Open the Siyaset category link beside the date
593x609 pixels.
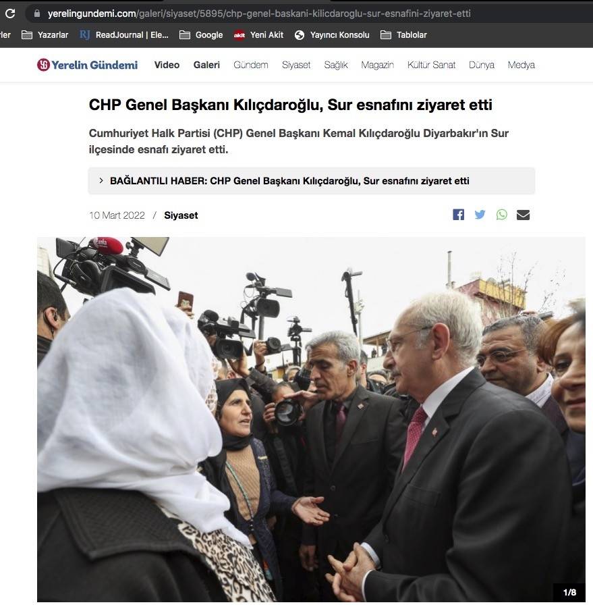tap(181, 215)
